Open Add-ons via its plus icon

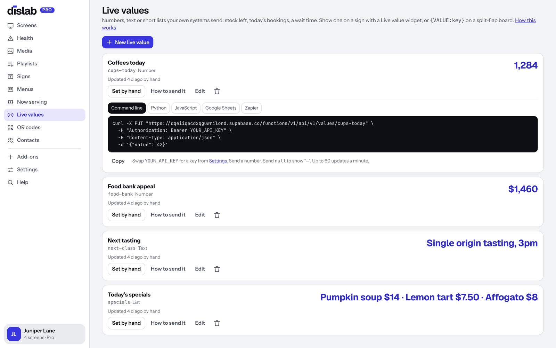tap(10, 157)
